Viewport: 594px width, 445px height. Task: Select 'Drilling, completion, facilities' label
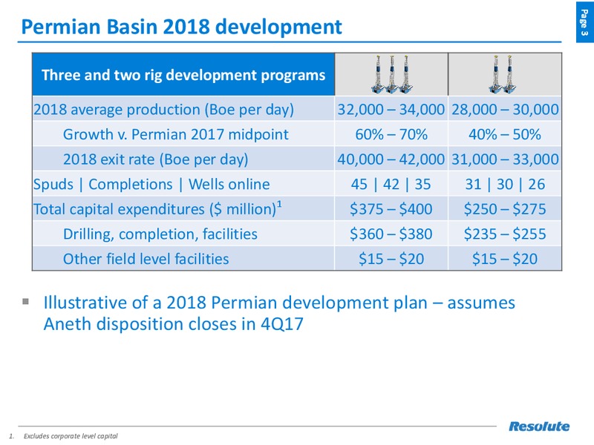[160, 234]
